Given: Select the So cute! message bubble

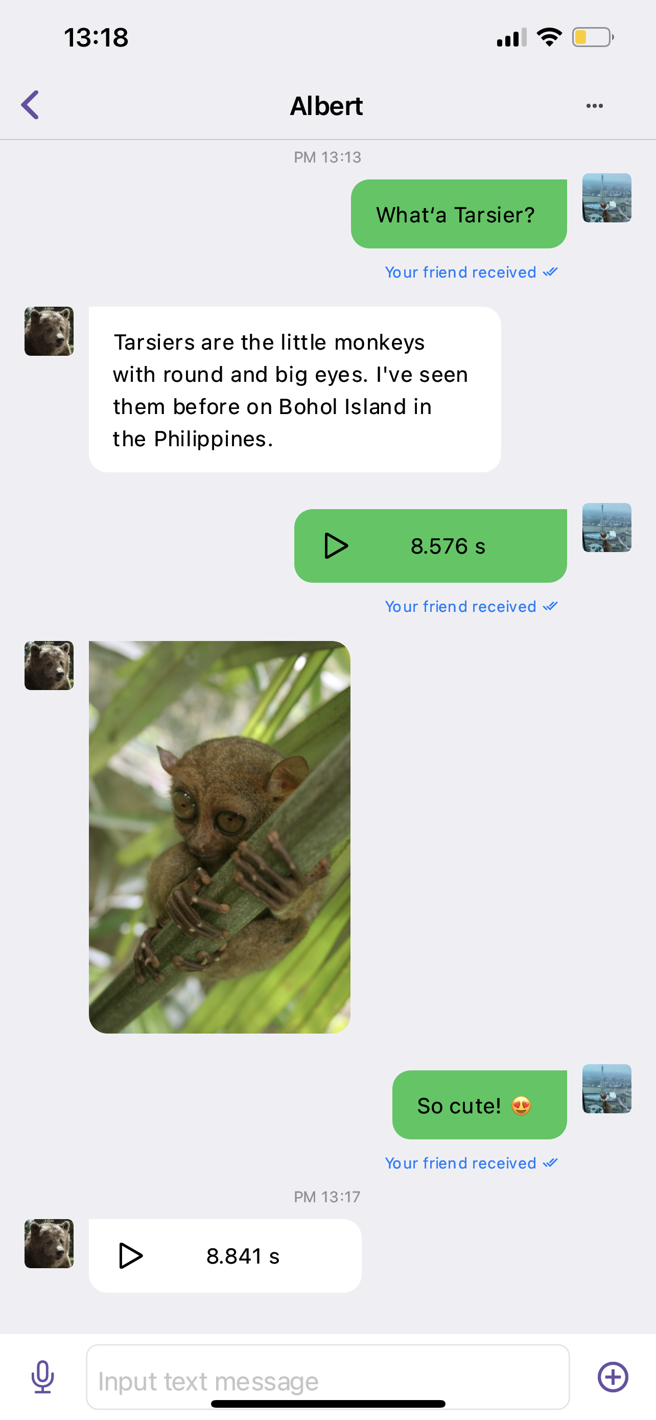Looking at the screenshot, I should [479, 1105].
